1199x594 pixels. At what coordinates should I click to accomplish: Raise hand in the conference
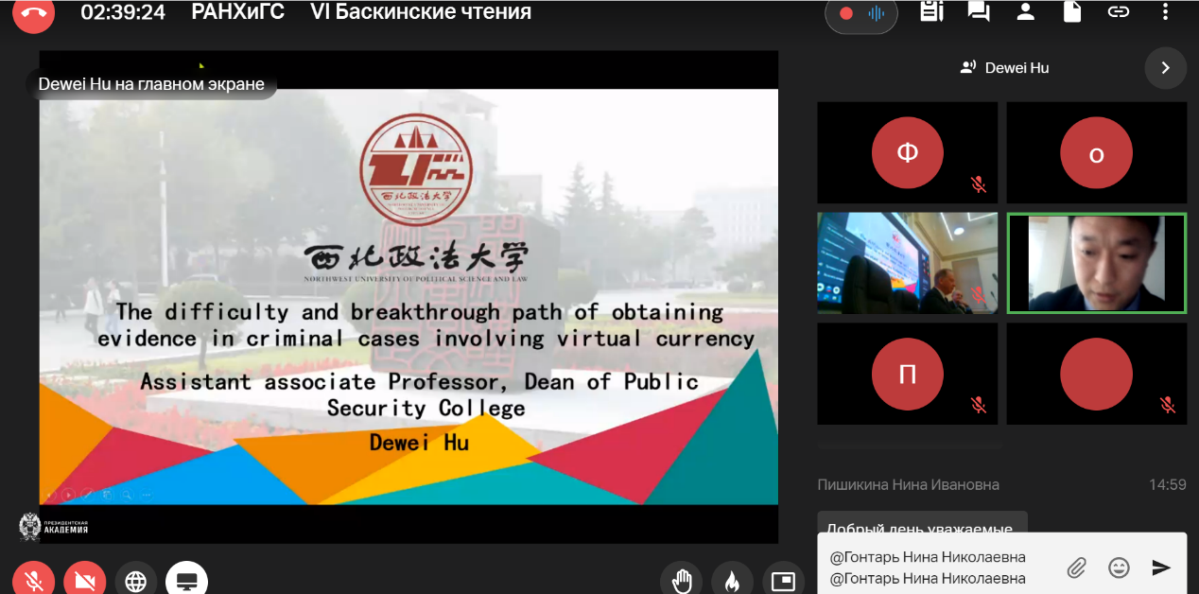pyautogui.click(x=682, y=580)
